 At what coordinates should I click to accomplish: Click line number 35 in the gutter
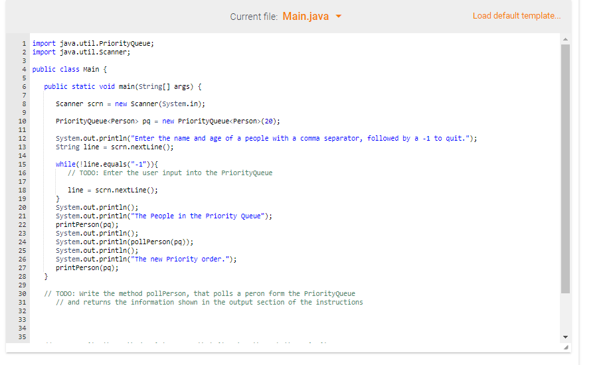point(22,336)
